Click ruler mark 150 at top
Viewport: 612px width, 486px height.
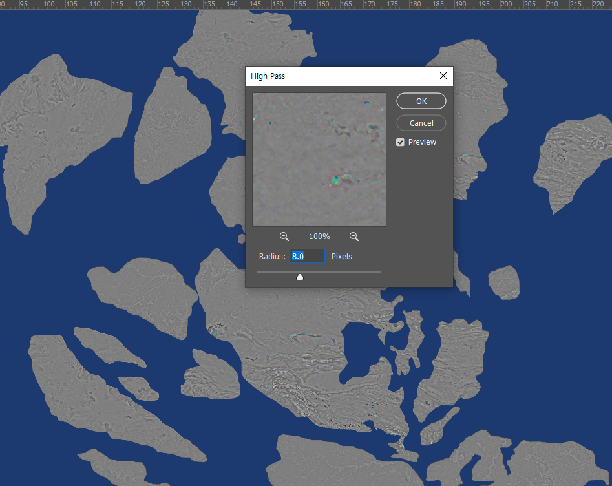(278, 5)
